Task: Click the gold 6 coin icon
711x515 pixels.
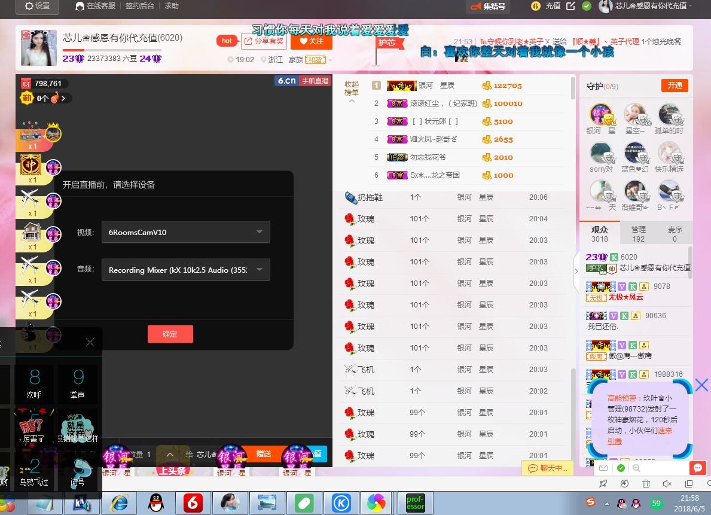Action: tap(536, 6)
